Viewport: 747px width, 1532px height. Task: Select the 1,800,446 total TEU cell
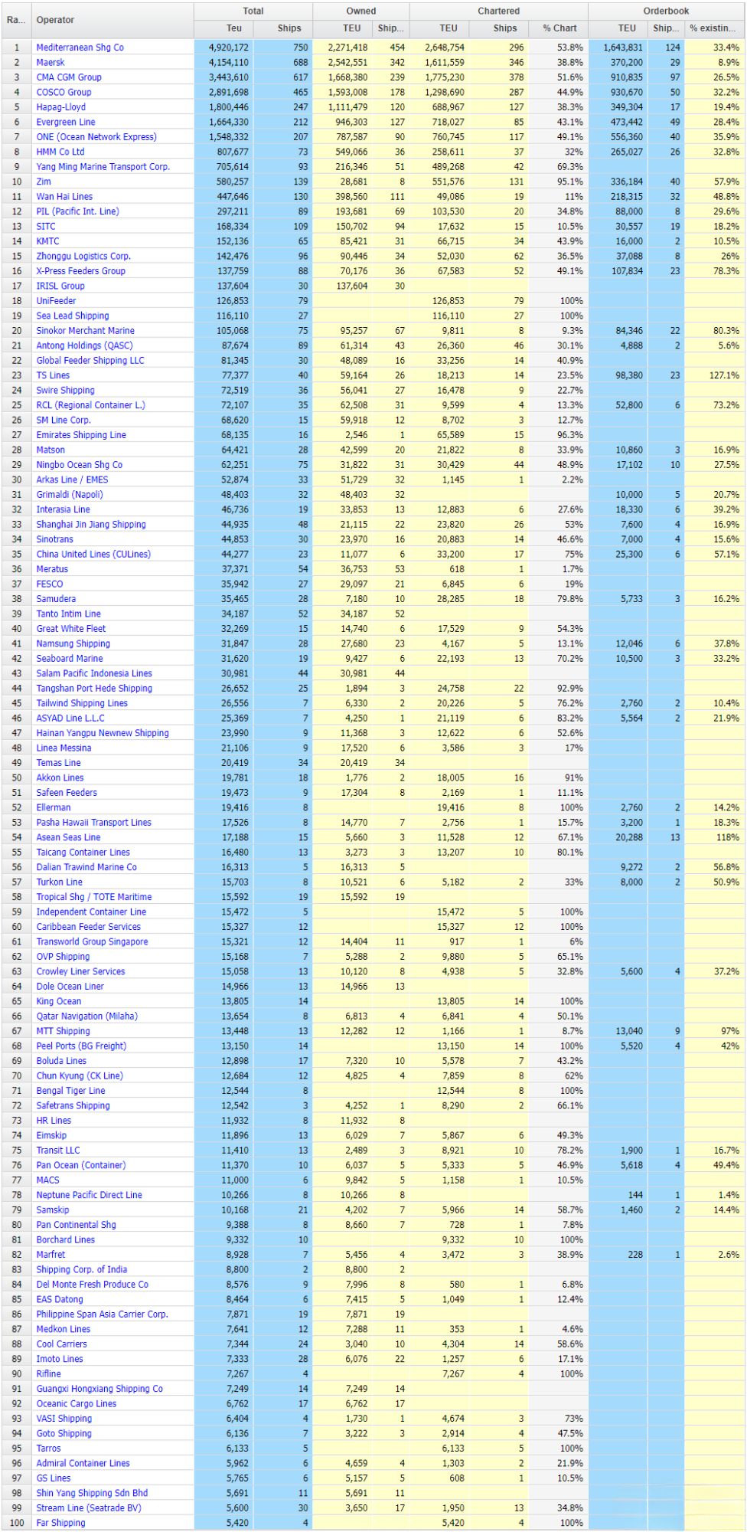click(x=223, y=107)
